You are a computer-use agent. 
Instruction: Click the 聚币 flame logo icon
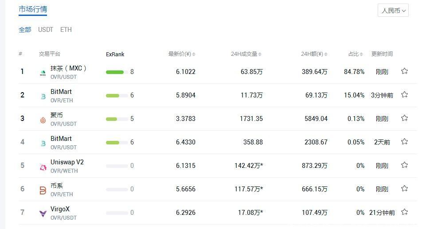click(x=43, y=120)
